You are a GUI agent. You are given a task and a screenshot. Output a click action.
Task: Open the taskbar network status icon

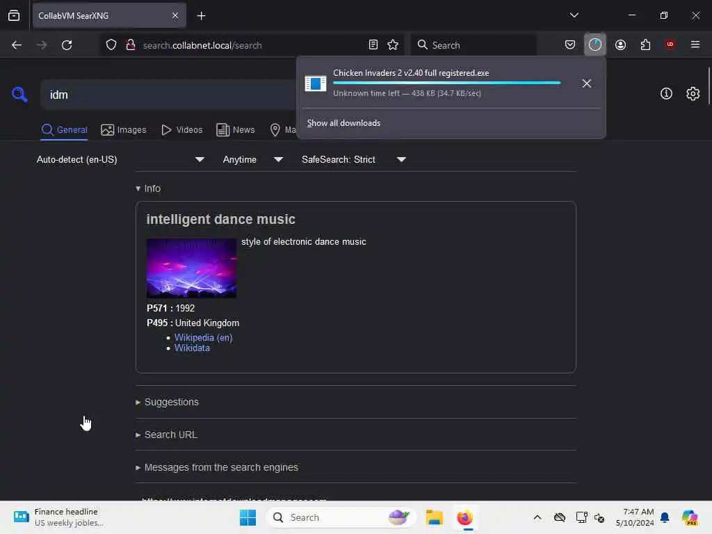coord(582,517)
